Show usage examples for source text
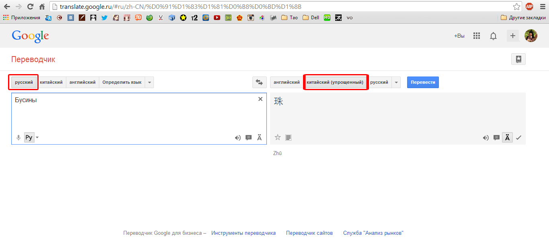 tap(249, 138)
